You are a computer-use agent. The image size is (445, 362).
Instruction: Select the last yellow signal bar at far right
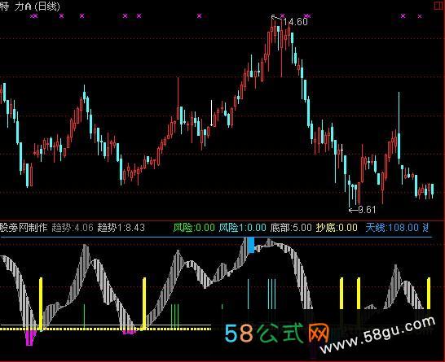click(429, 294)
